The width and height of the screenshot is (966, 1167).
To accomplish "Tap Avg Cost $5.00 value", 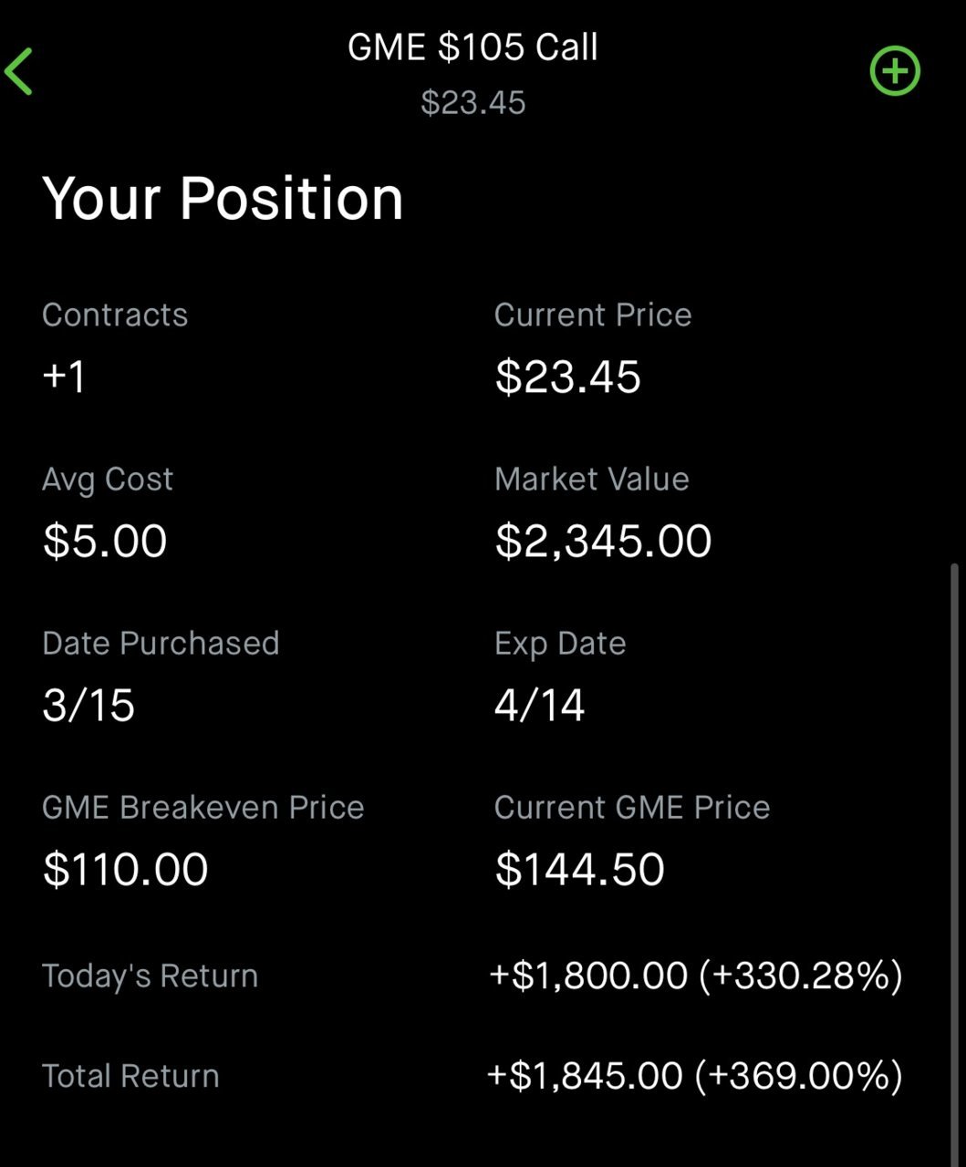I will coord(105,541).
